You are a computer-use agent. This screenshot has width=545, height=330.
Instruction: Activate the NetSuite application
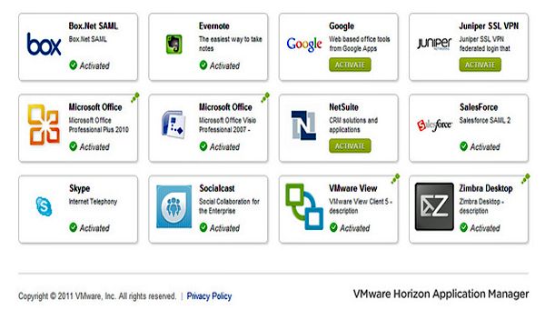[350, 146]
